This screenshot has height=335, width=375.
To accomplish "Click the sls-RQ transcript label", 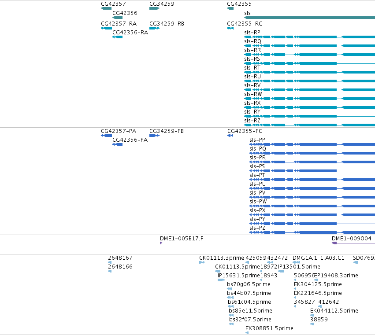I will pos(253,41).
